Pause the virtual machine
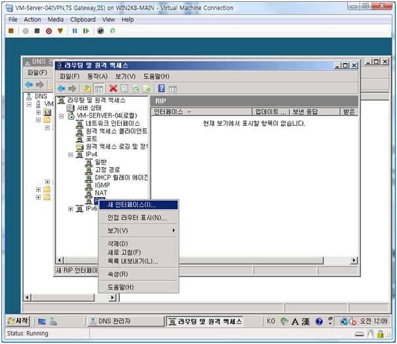The height and width of the screenshot is (344, 397). [x=75, y=31]
